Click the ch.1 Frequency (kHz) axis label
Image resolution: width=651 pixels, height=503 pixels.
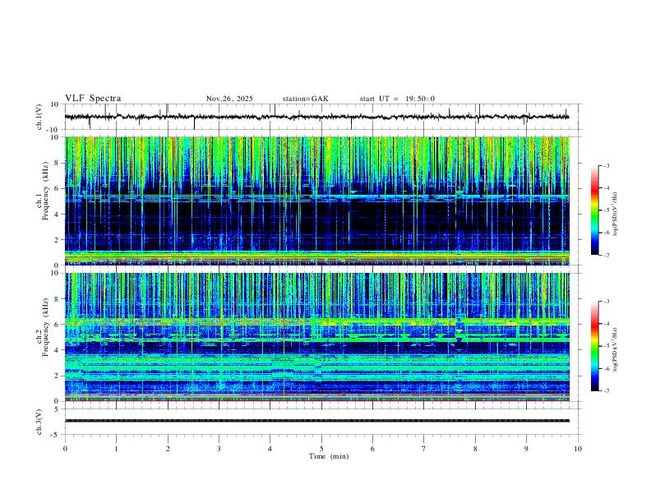click(x=42, y=191)
